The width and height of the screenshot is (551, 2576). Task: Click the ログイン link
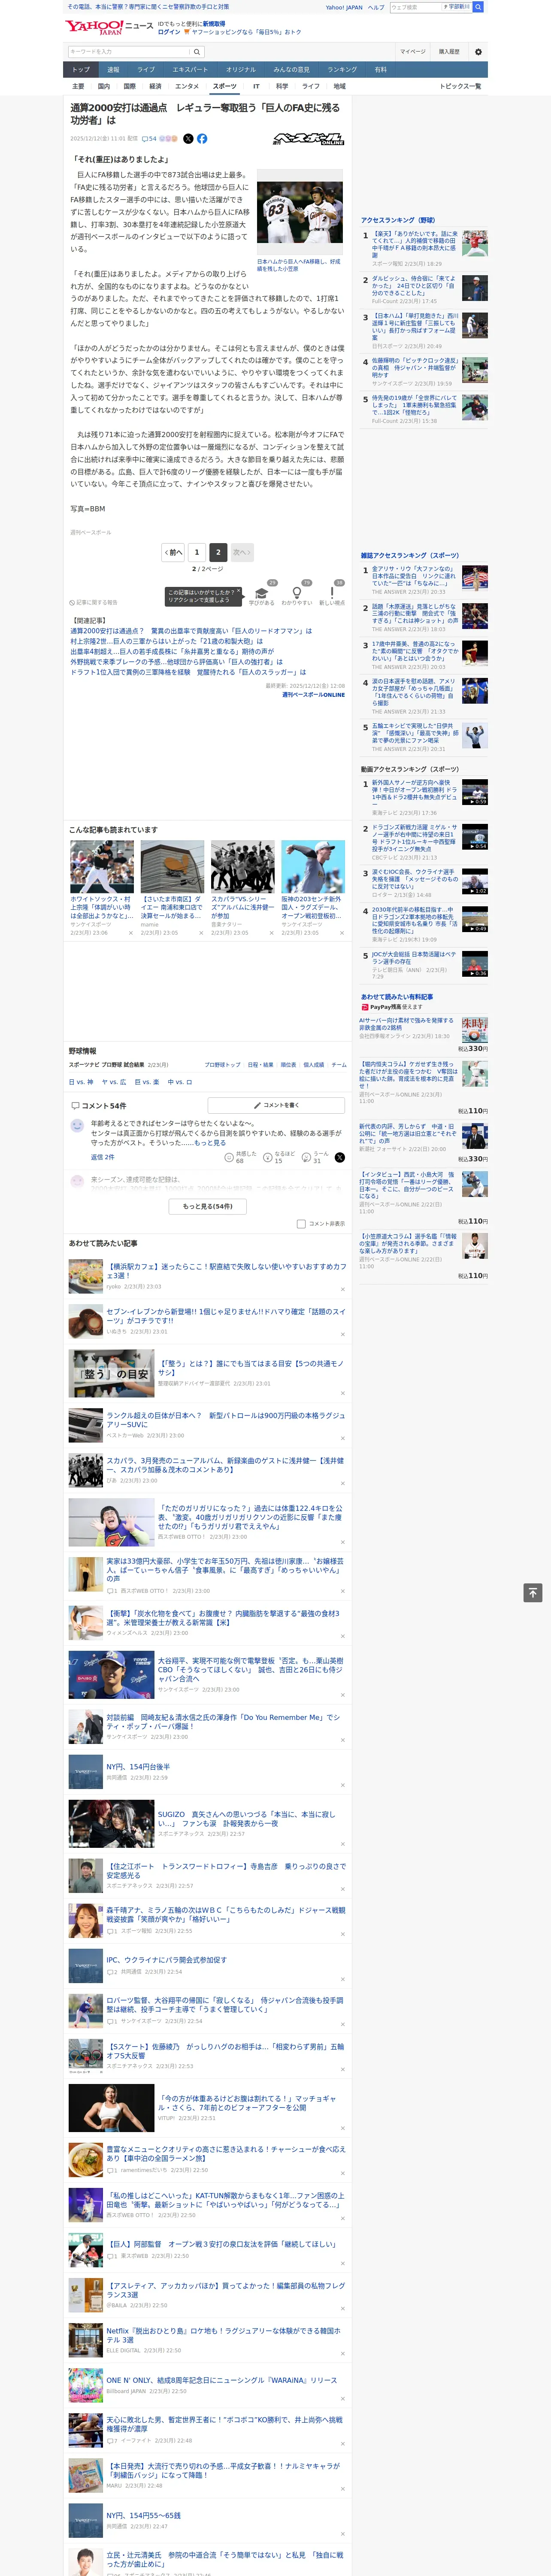169,32
